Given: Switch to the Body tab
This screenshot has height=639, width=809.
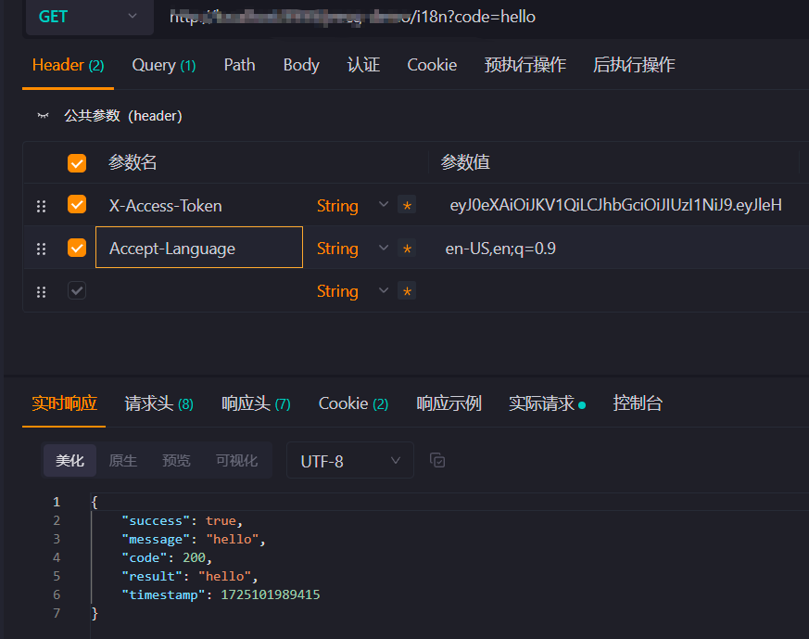Looking at the screenshot, I should pos(300,65).
